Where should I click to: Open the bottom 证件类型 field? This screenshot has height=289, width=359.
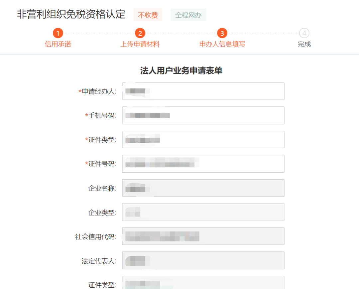pyautogui.click(x=203, y=283)
